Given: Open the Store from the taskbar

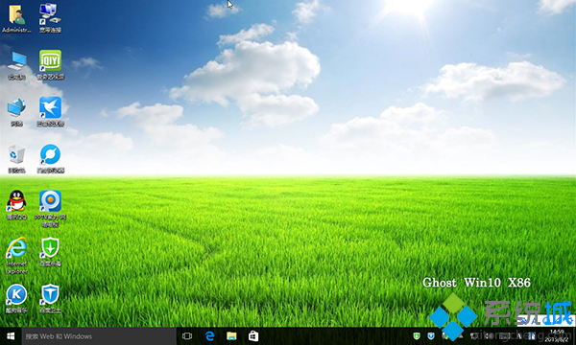Looking at the screenshot, I should pos(253,336).
